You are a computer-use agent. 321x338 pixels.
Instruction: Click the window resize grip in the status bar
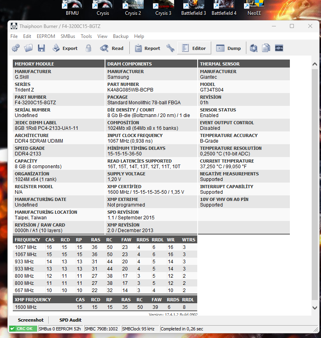pos(316,329)
